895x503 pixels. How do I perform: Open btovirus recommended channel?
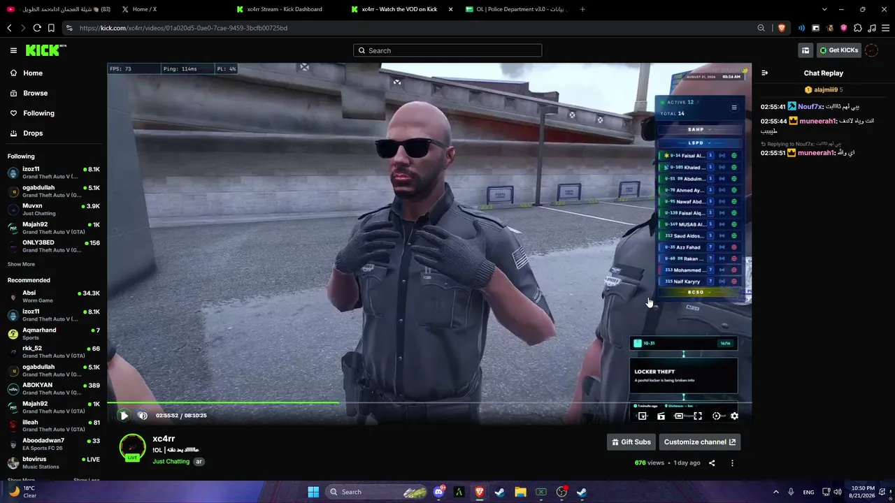(54, 462)
